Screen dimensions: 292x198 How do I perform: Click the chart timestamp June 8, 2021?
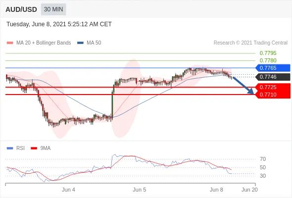[49, 24]
